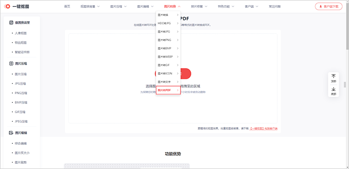Open 智能证件照 in the sidebar
Screen dimensions: 349x169
[x=22, y=52]
